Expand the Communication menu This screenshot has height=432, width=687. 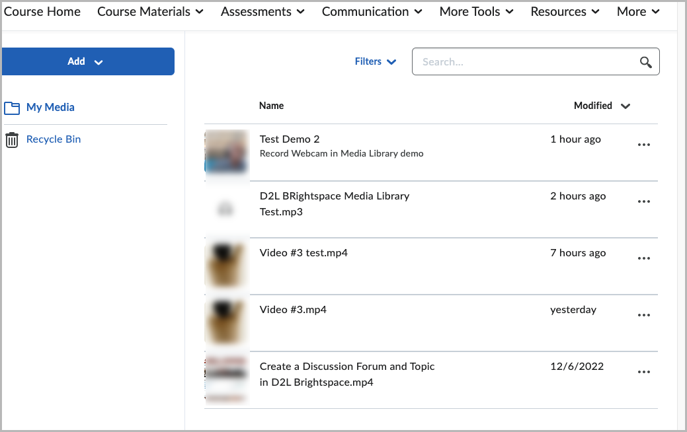[372, 12]
